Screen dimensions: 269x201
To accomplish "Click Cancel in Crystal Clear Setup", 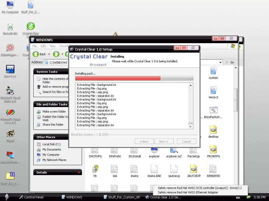I will [187, 142].
